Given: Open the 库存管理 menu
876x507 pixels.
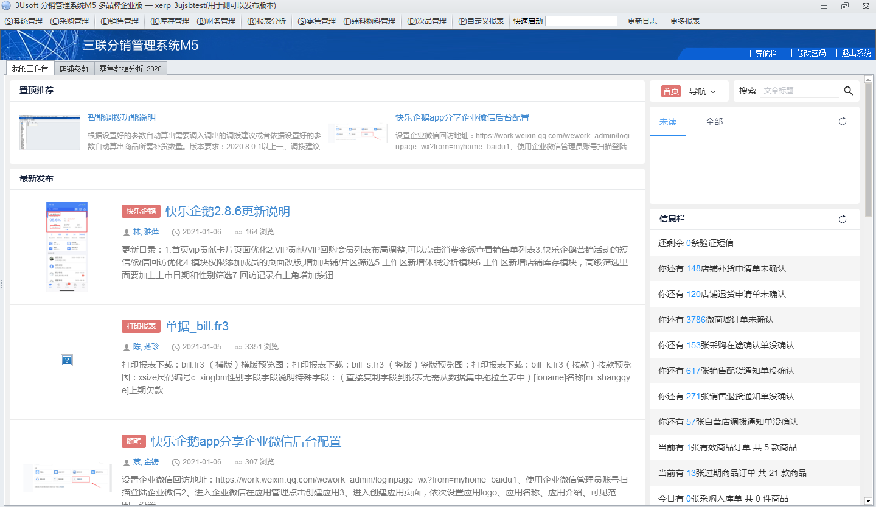Looking at the screenshot, I should [x=170, y=21].
